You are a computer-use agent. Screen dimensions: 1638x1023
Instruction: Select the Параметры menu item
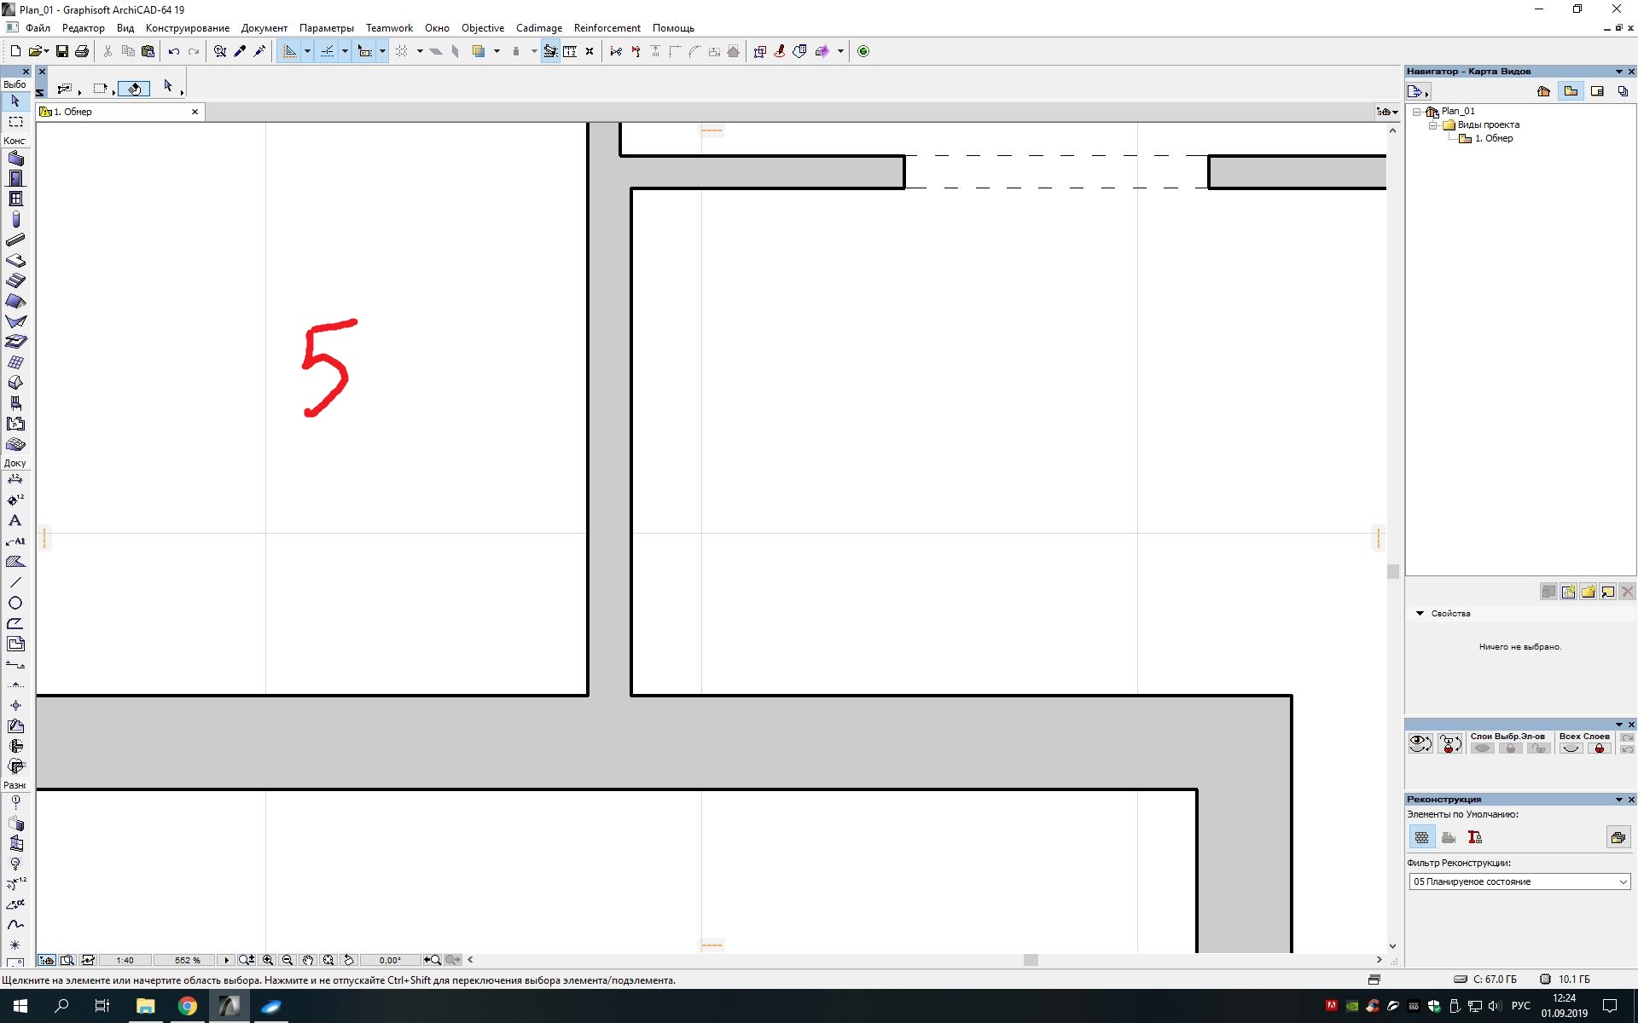[326, 27]
